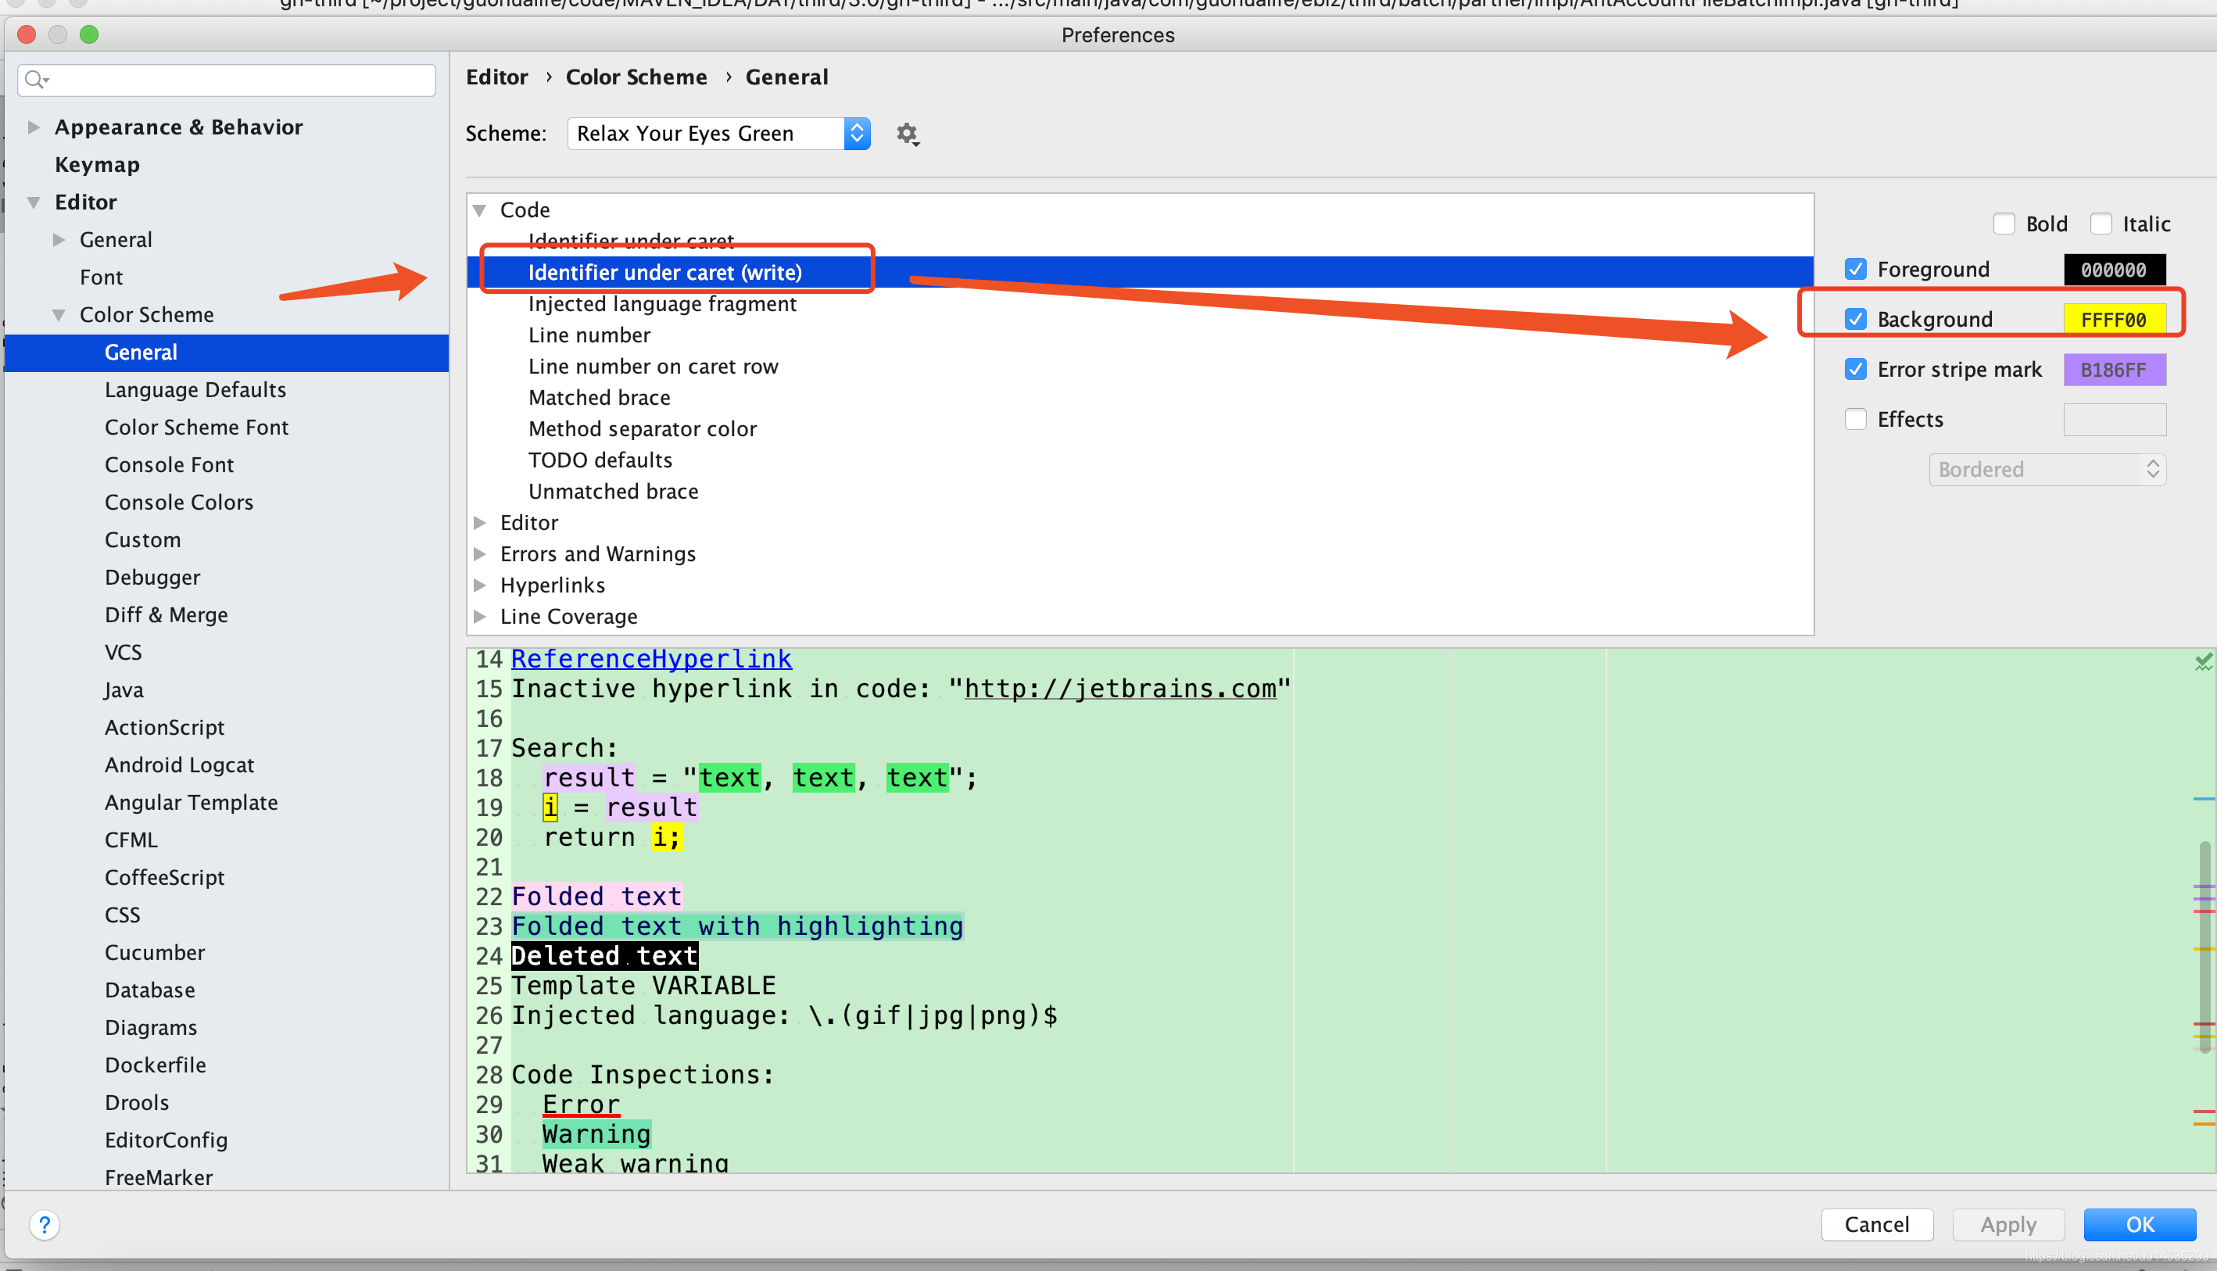Open the Background color swatch FFFF00
Viewport: 2217px width, 1271px height.
(x=2114, y=320)
